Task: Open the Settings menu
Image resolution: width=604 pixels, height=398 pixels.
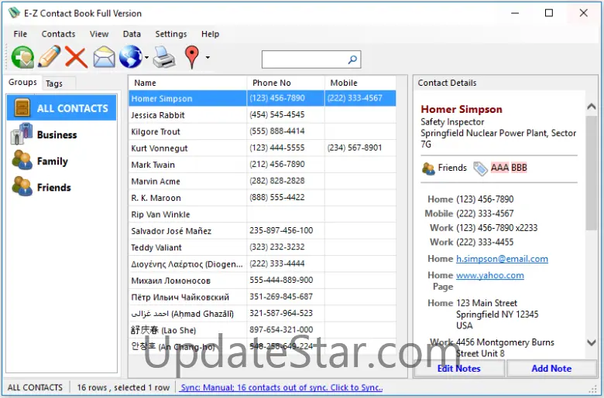Action: click(170, 34)
